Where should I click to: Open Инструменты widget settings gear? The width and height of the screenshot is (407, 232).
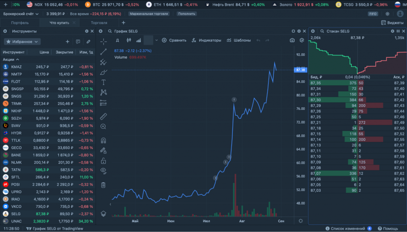click(87, 31)
